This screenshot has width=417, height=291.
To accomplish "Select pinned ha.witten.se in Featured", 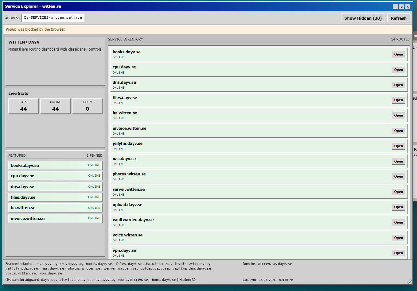I will (55, 208).
